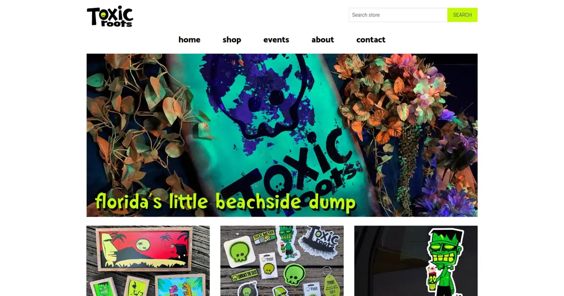Viewport: 564px width, 296px height.
Task: Open the shop menu item
Action: [232, 40]
